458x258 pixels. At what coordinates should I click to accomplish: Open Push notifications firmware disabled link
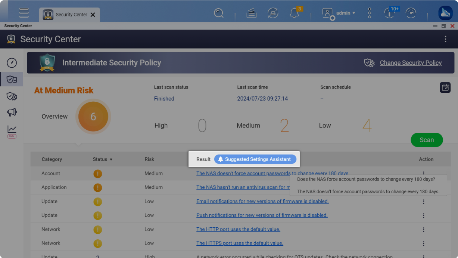click(262, 215)
